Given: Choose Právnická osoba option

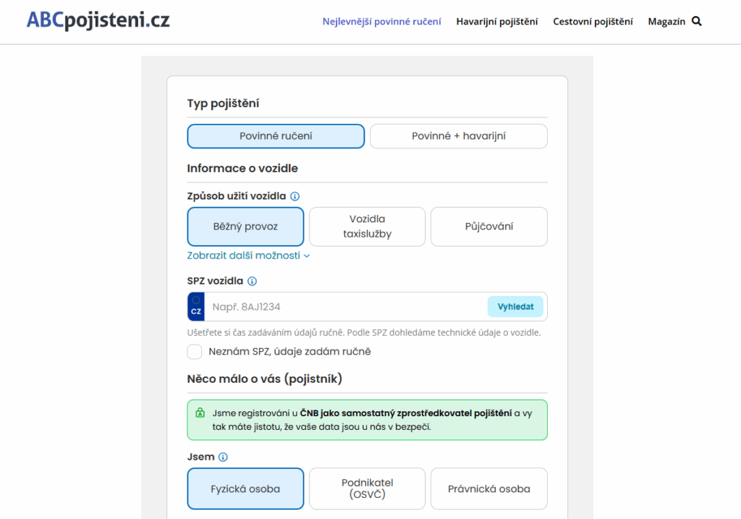Looking at the screenshot, I should tap(488, 489).
